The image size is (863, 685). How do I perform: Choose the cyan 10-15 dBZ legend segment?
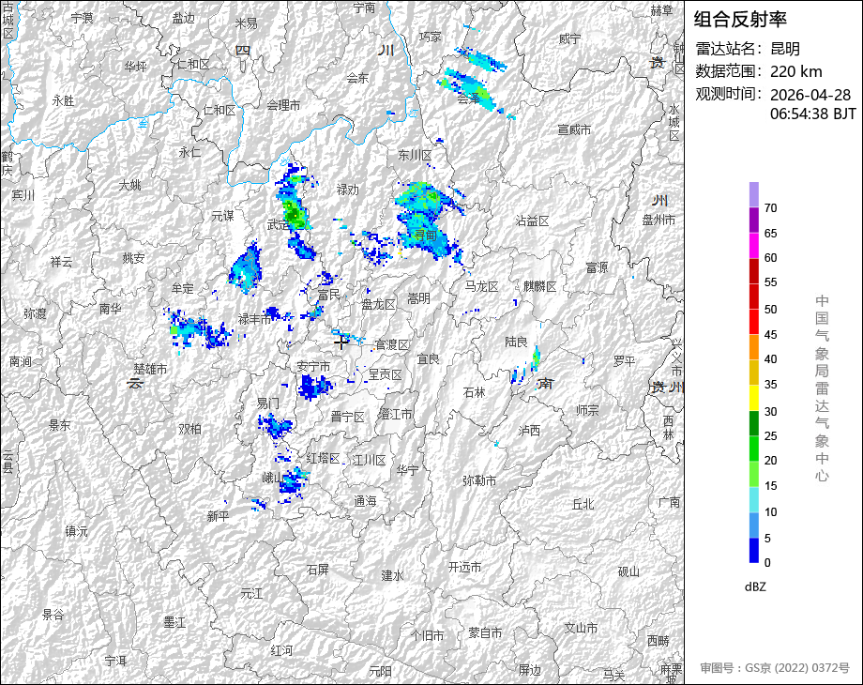753,499
